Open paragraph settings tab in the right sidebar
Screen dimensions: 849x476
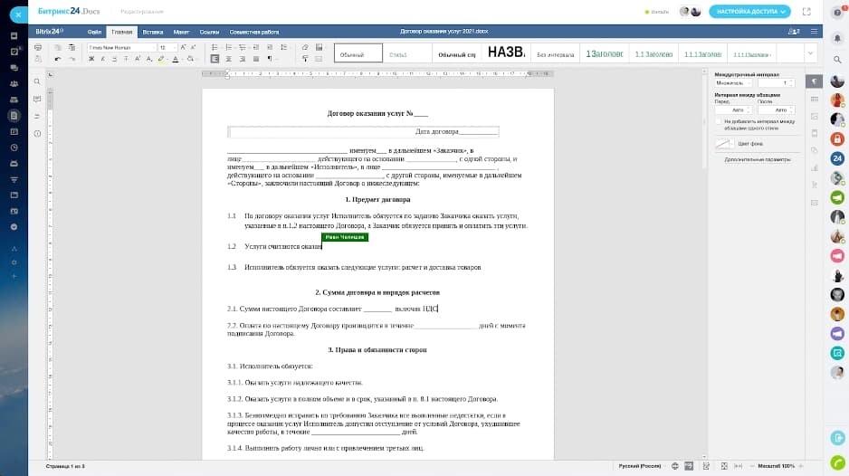[x=815, y=81]
